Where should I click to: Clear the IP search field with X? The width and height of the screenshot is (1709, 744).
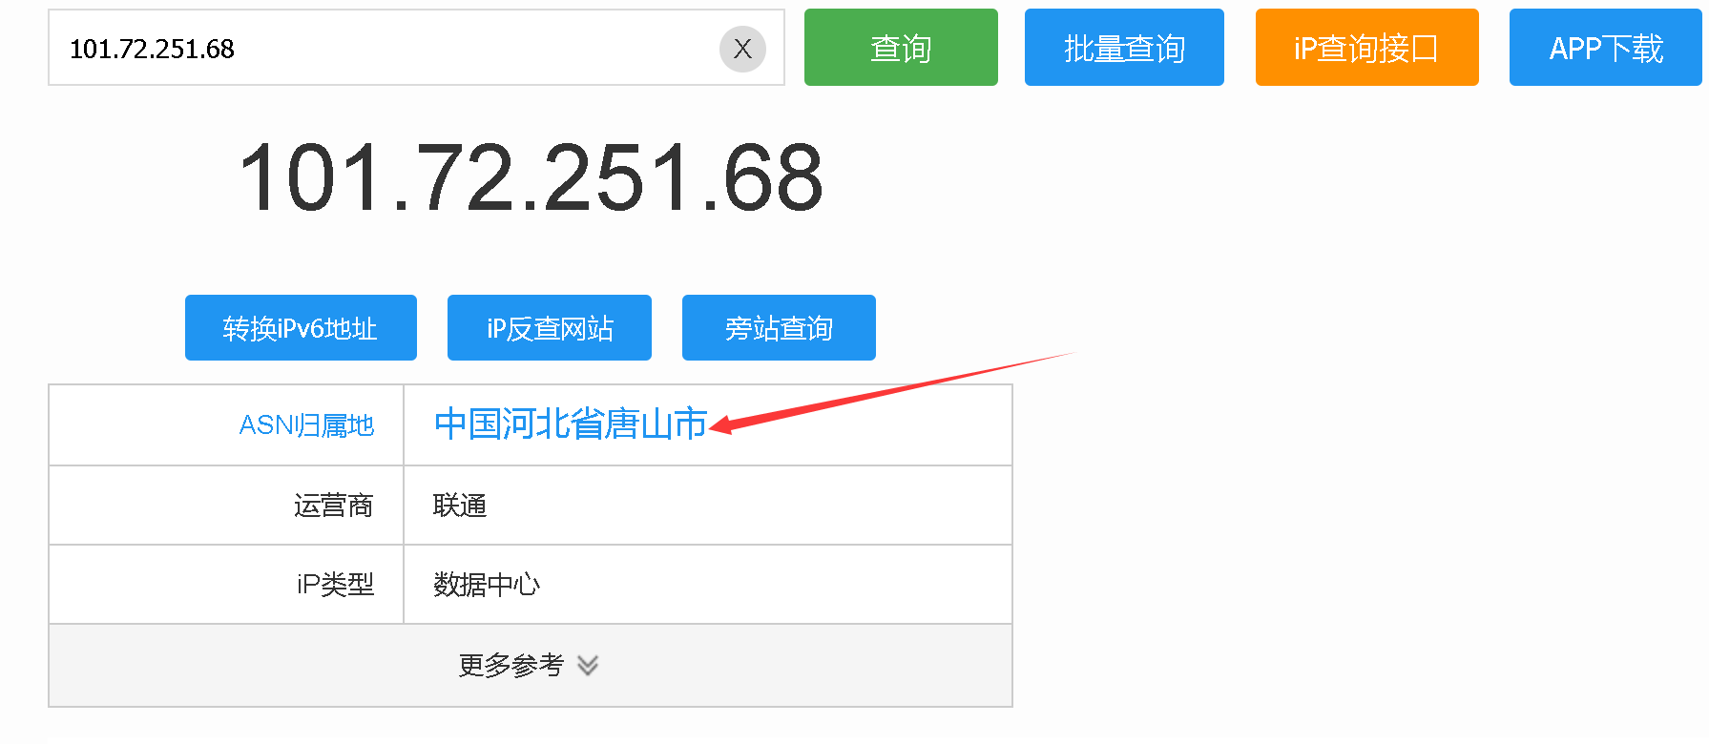coord(742,49)
